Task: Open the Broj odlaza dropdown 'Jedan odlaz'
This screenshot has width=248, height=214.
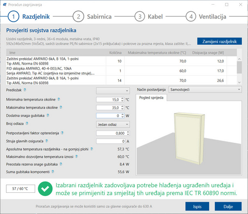Action: coord(113,124)
